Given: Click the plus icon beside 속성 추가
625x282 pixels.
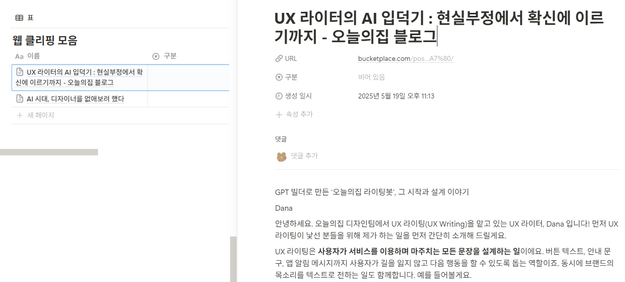Looking at the screenshot, I should tap(279, 114).
